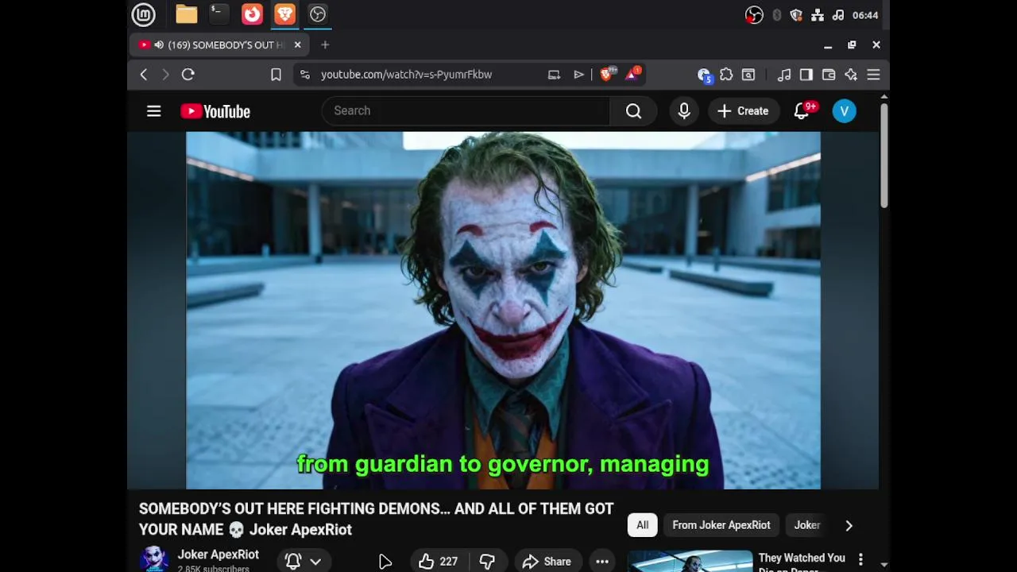
Task: Select the All filter chip
Action: coord(642,525)
